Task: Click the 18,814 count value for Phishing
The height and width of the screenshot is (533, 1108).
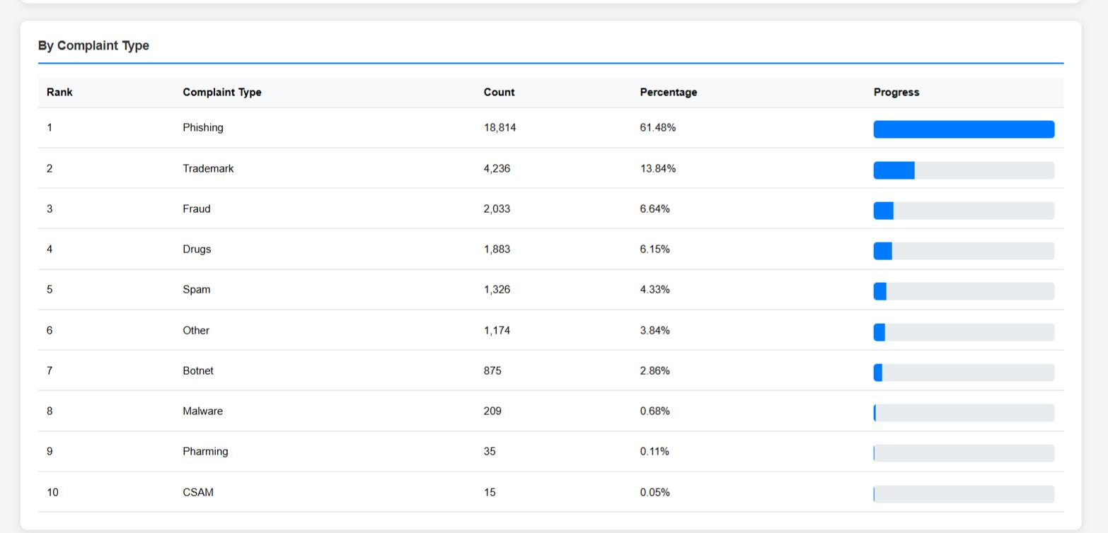Action: pos(500,127)
